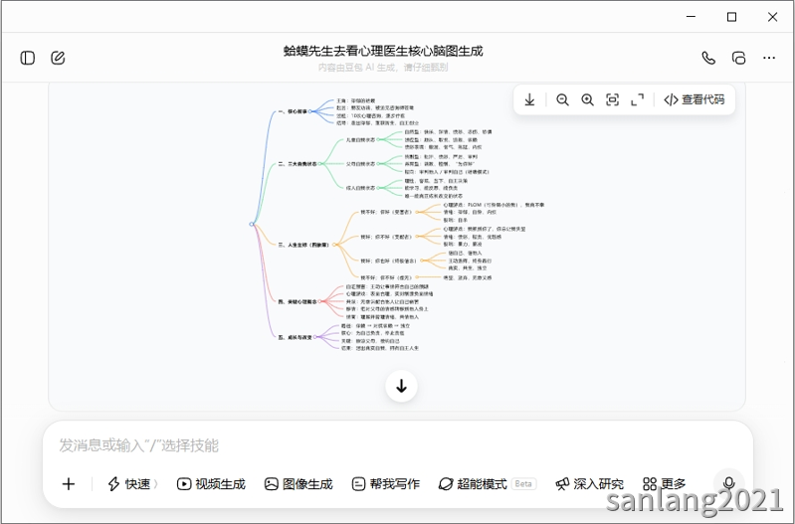The width and height of the screenshot is (795, 524).
Task: Collapse the 父母自我状态 sub-branch circle
Action: pos(378,164)
